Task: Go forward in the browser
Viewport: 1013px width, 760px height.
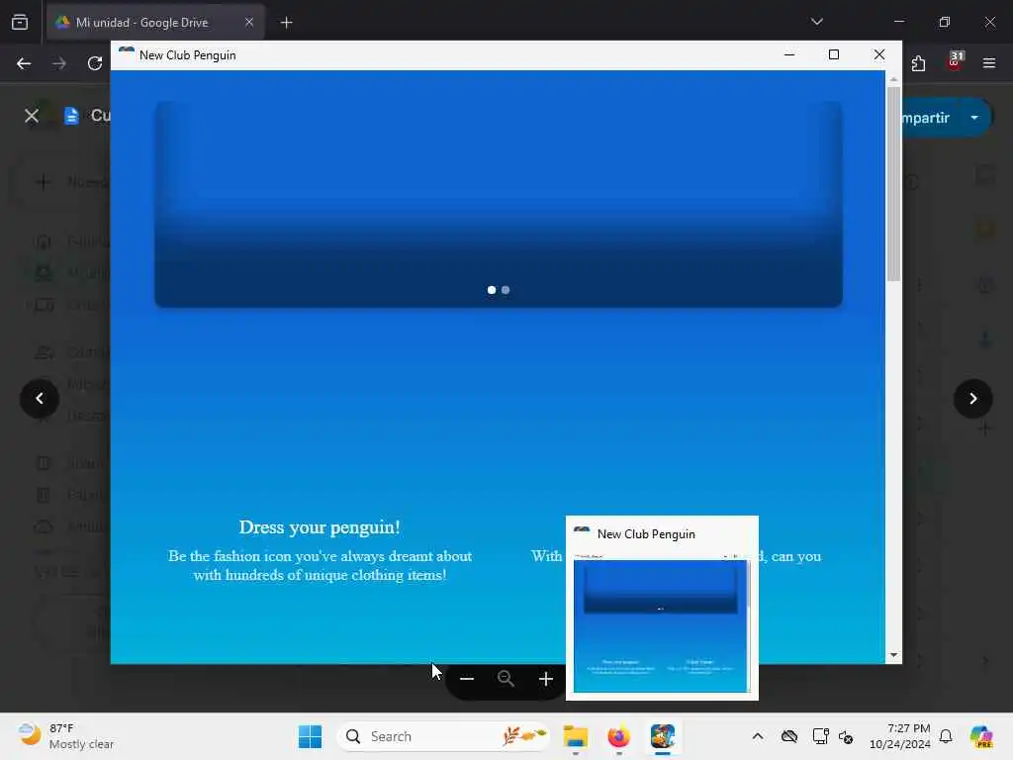Action: 59,63
